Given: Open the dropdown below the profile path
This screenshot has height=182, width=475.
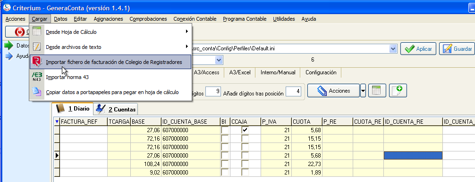Looking at the screenshot, I should click(219, 60).
